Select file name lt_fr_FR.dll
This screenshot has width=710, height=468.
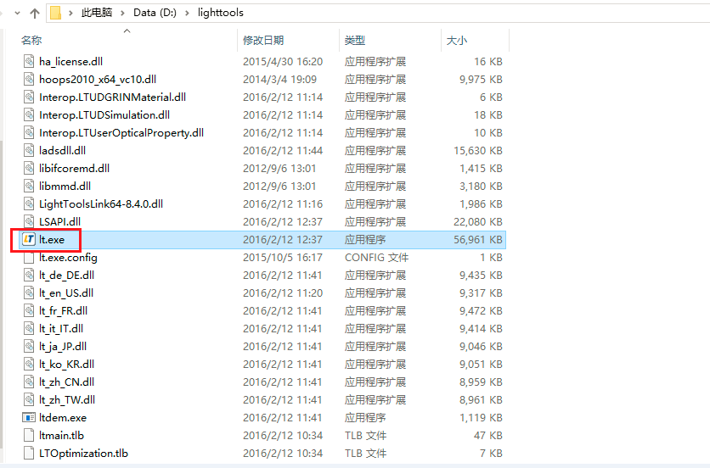coord(63,310)
